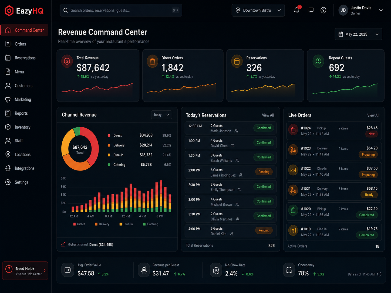Click the Revenue per Guest icon
391x293 pixels.
tap(144, 270)
